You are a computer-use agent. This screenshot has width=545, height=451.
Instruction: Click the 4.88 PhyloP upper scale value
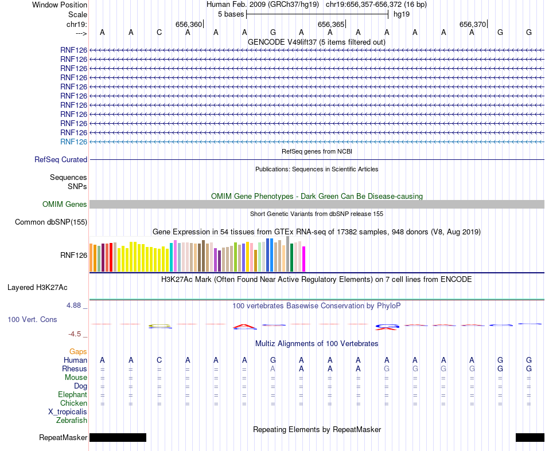[x=73, y=305]
